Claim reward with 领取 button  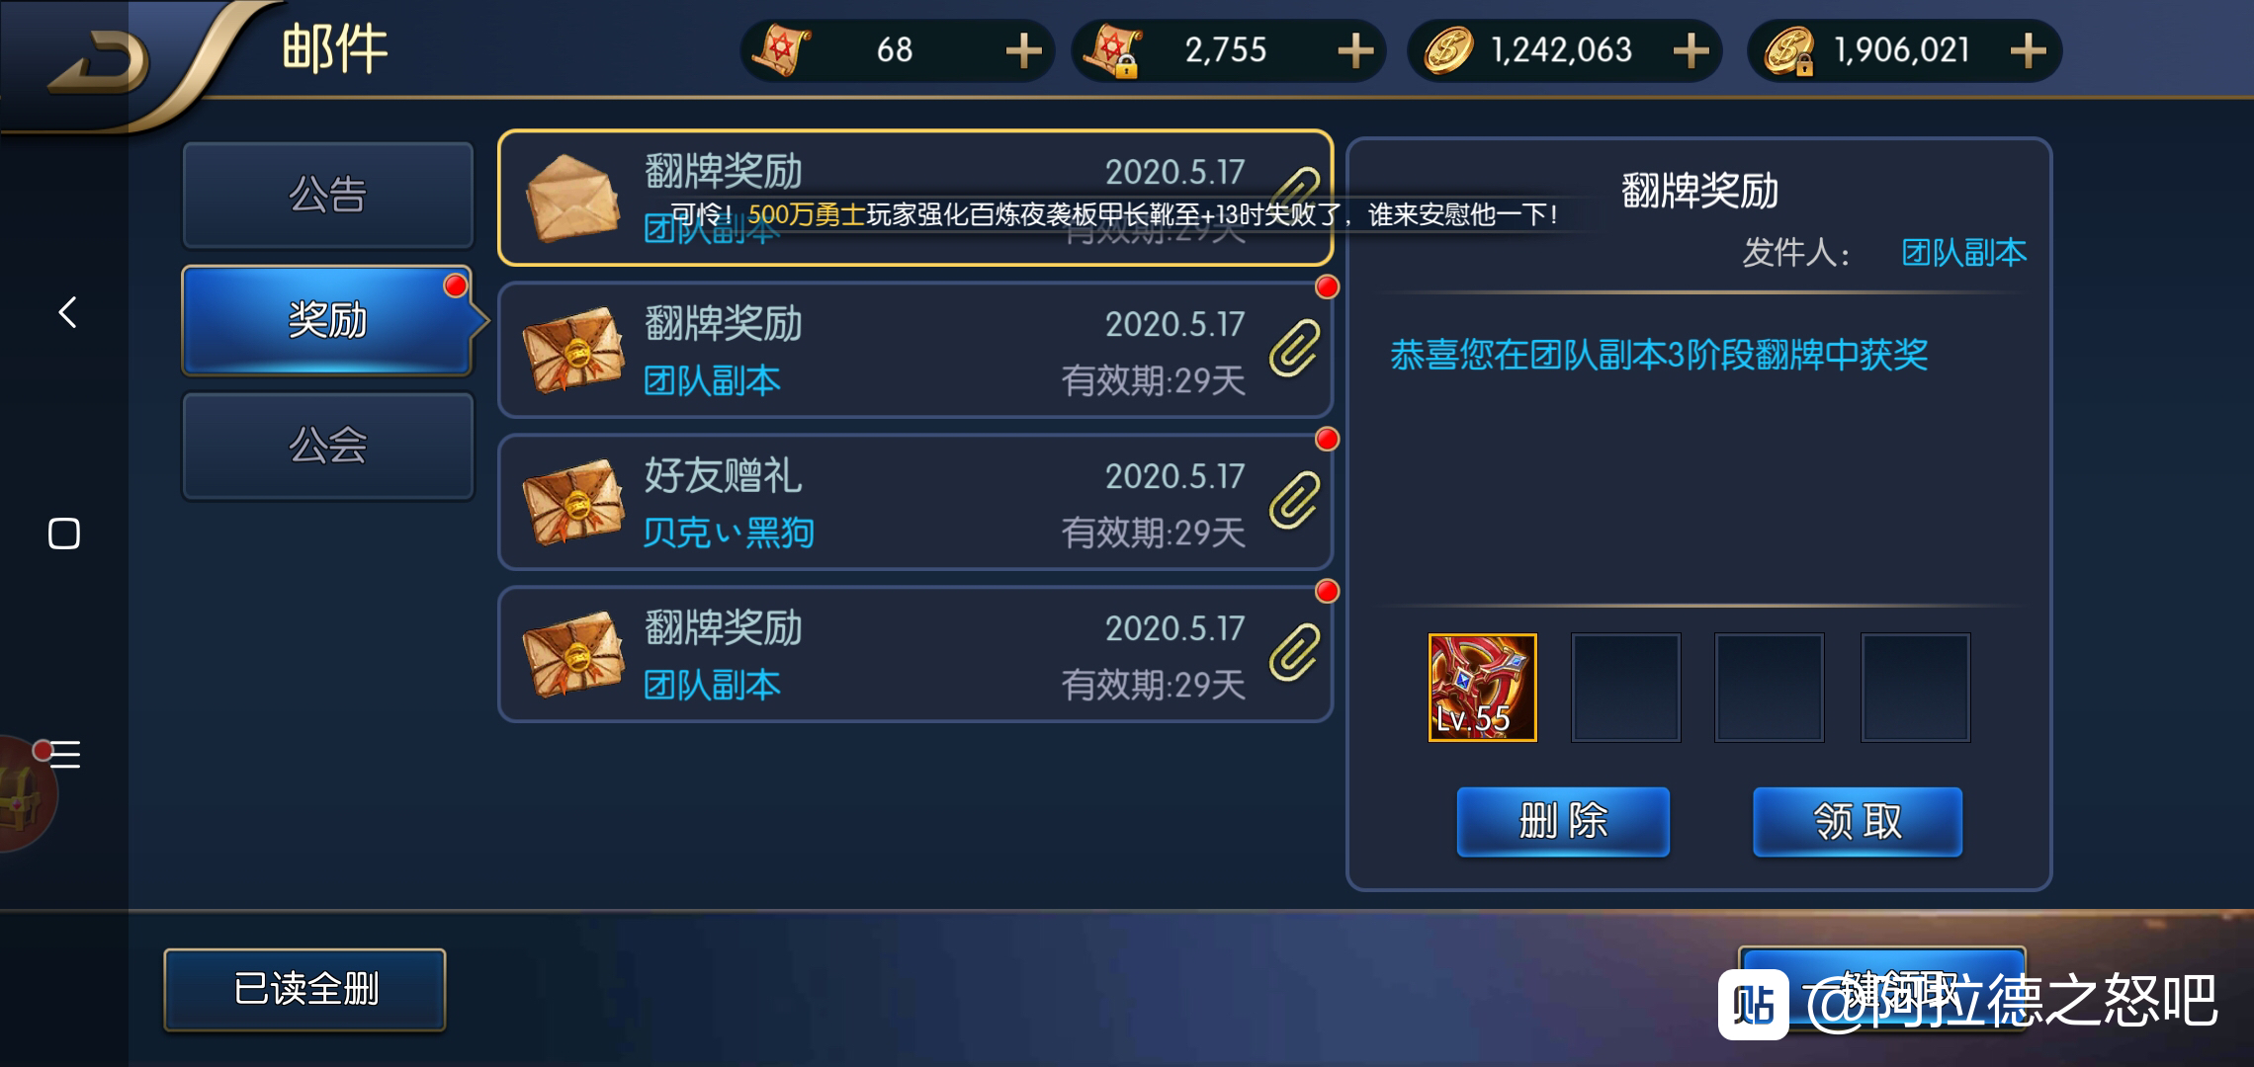[x=1858, y=821]
